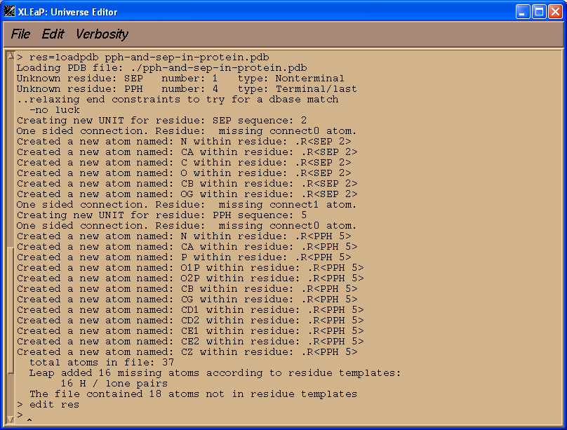Image resolution: width=567 pixels, height=430 pixels.
Task: Open the Verbosity menu
Action: pos(102,34)
